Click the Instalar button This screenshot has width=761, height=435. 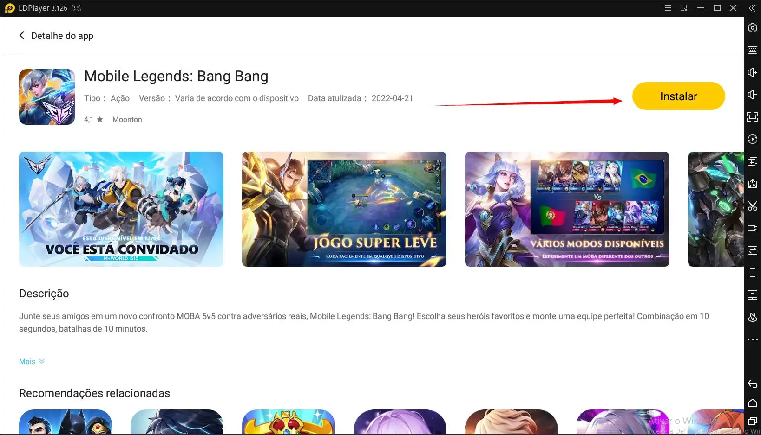coord(678,96)
